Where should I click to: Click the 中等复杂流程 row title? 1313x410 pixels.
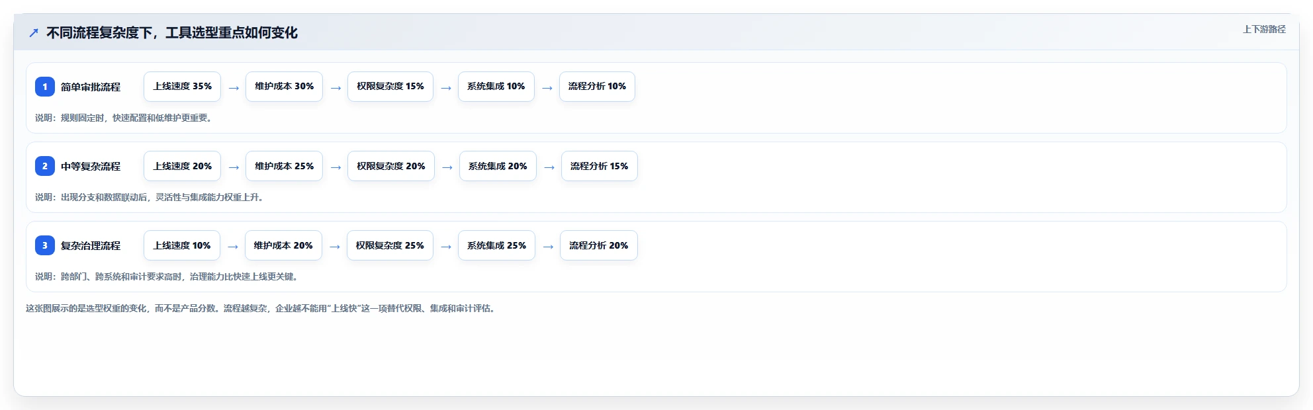coord(91,166)
